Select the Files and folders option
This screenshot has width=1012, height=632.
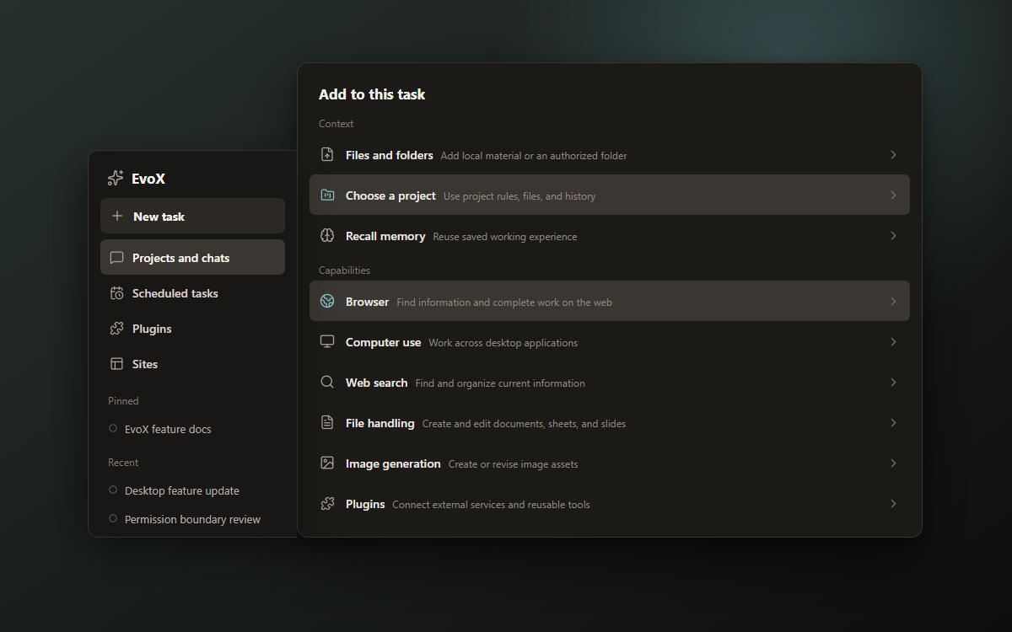(x=609, y=154)
